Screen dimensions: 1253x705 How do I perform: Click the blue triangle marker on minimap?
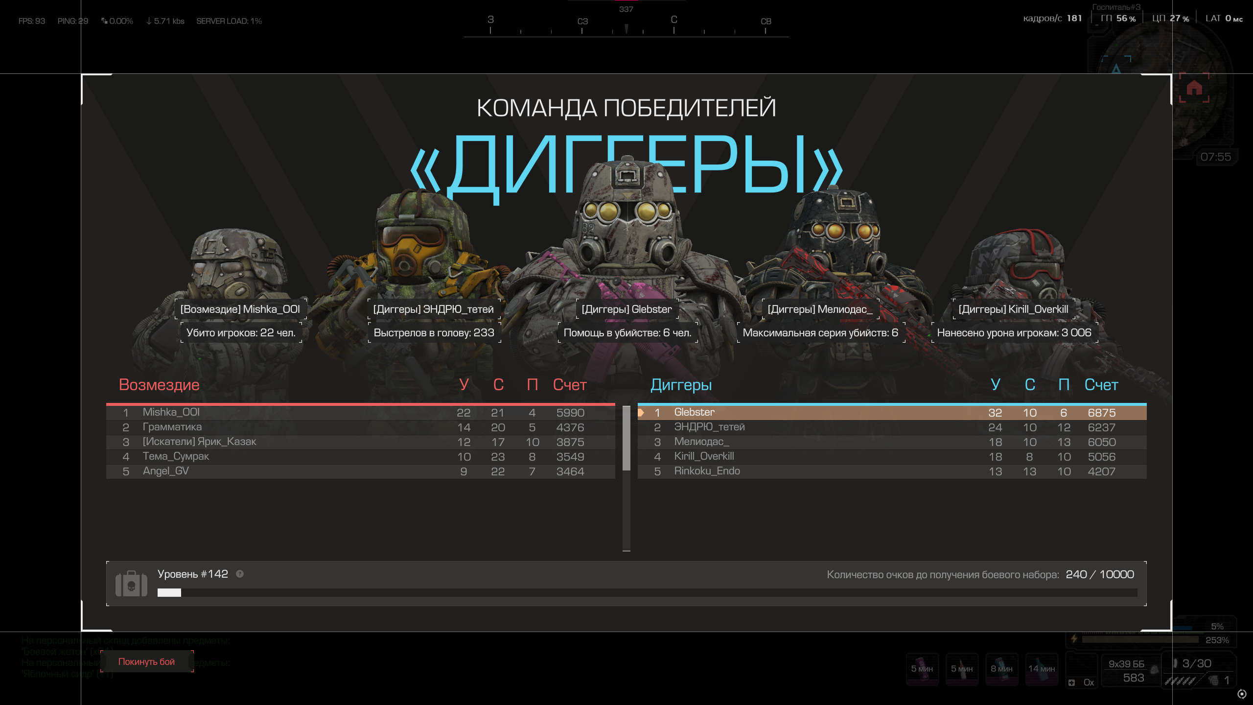click(x=1116, y=68)
